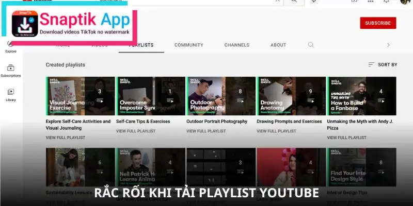Open the red-background playlist thumbnail with 4 videos
The width and height of the screenshot is (413, 206).
pyautogui.click(x=291, y=167)
